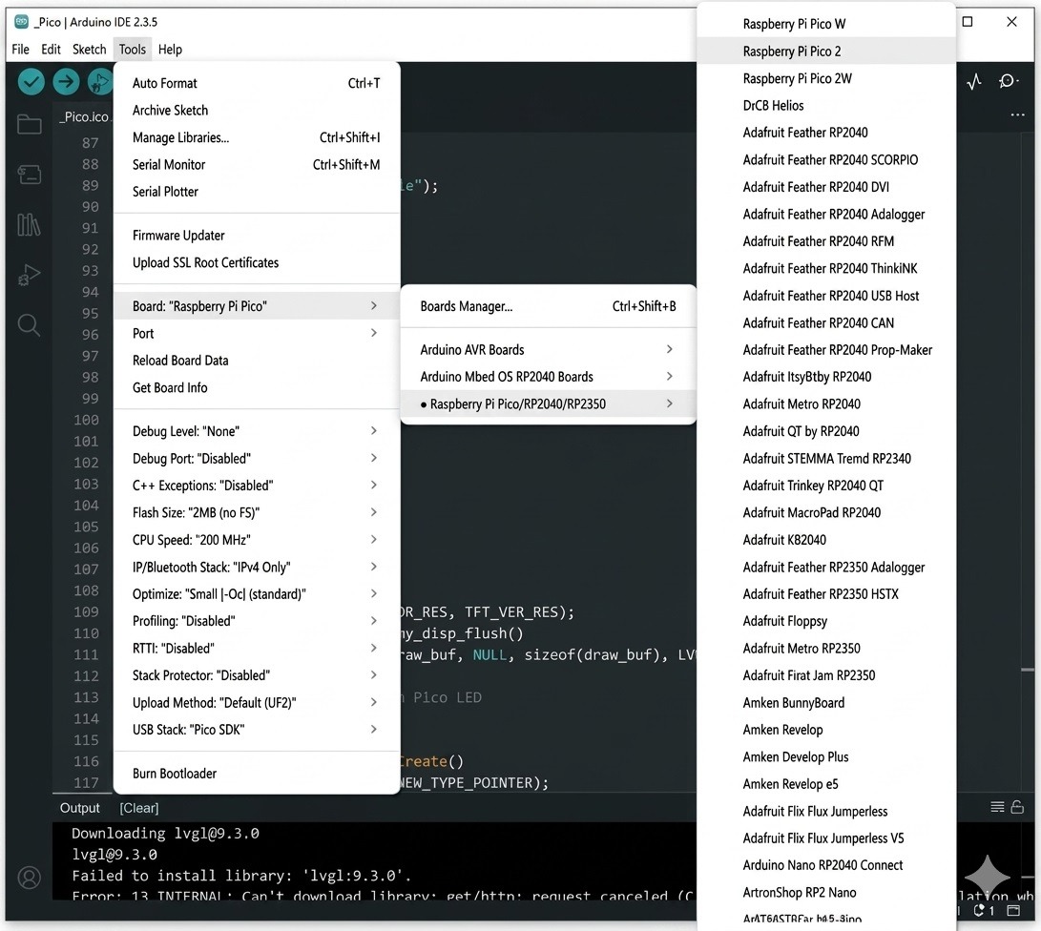The height and width of the screenshot is (931, 1041).
Task: Open the Sketch menu
Action: click(89, 49)
